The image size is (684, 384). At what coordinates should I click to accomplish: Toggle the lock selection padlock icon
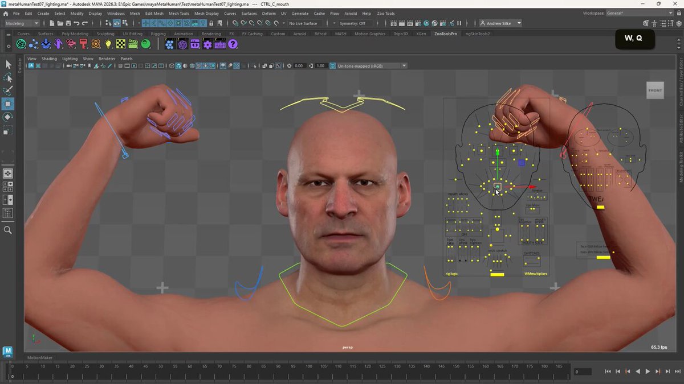(211, 23)
